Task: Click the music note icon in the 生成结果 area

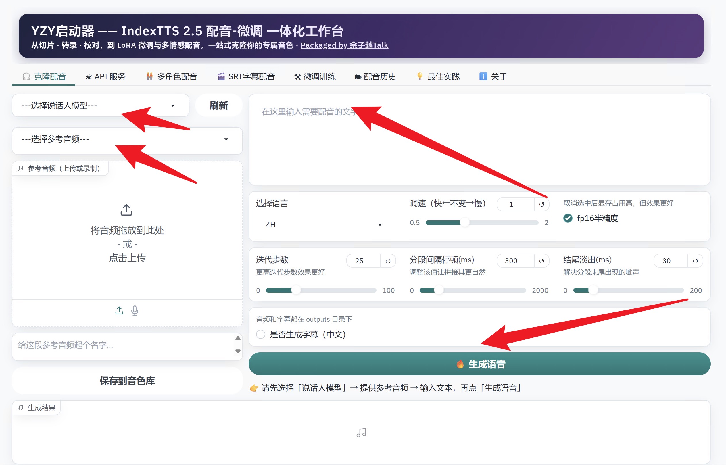Action: pos(361,433)
